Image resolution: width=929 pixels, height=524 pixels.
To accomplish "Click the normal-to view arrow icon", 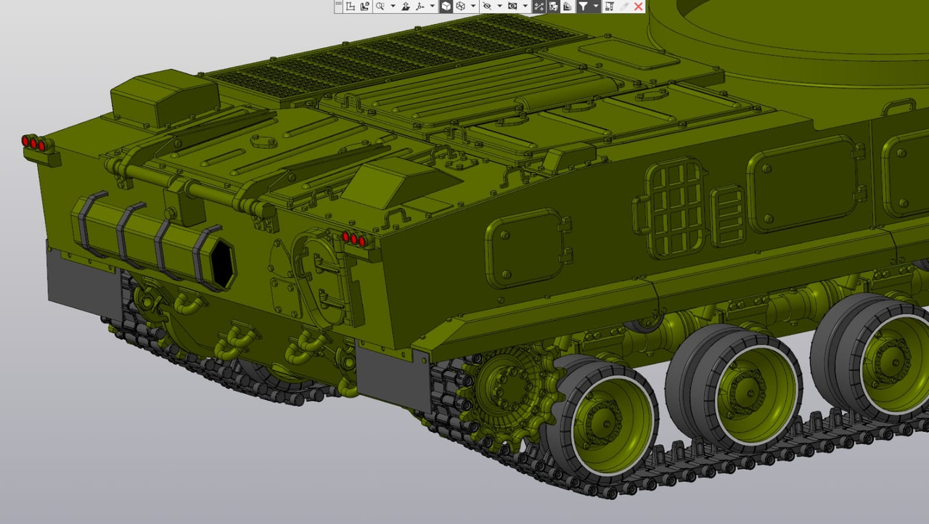I will [406, 6].
